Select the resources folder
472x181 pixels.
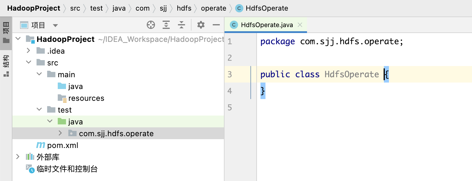86,98
